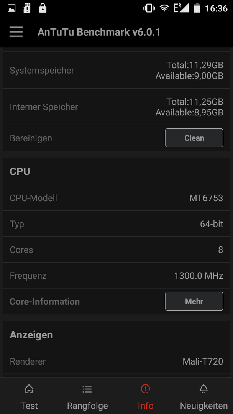Switch to the Neuigkeiten tab

click(204, 396)
